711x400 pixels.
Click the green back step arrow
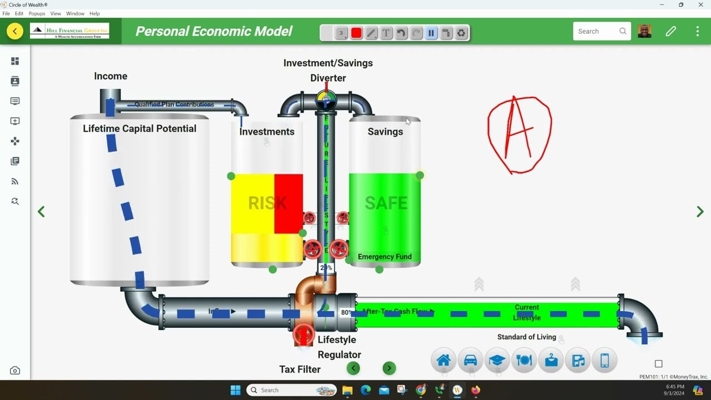[353, 368]
